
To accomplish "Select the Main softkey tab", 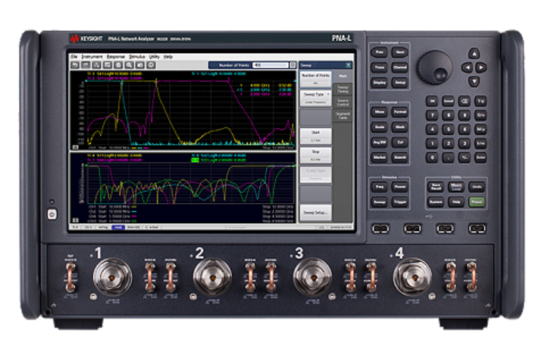I will (343, 76).
